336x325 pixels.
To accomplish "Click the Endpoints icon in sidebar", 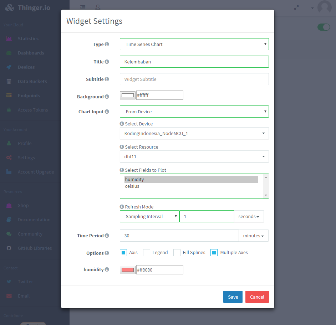I will pos(9,96).
